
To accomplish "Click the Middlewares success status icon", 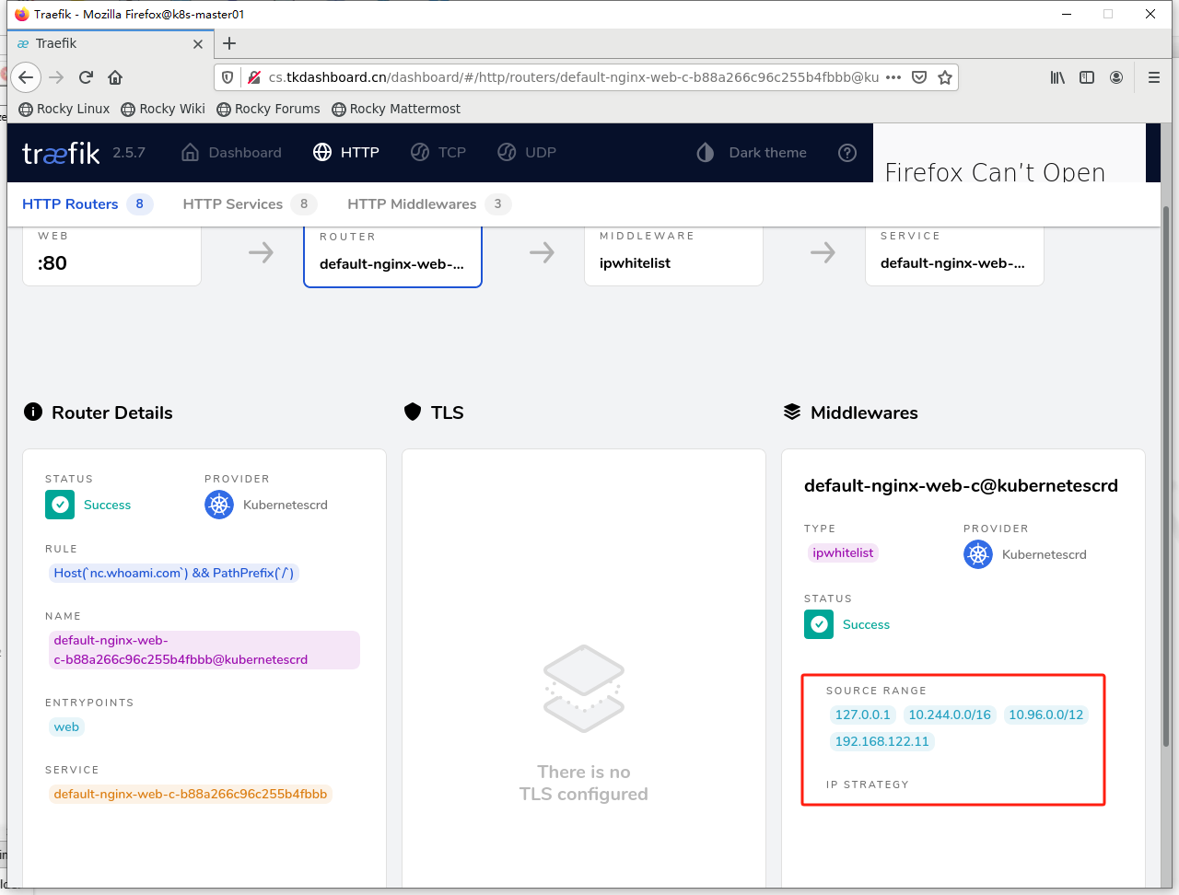I will click(x=819, y=624).
